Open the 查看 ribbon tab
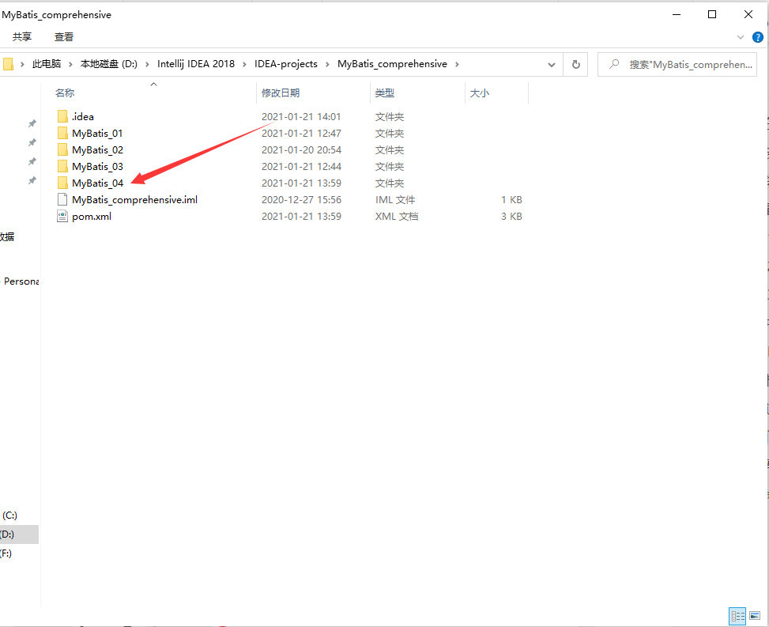This screenshot has height=627, width=769. [x=64, y=37]
